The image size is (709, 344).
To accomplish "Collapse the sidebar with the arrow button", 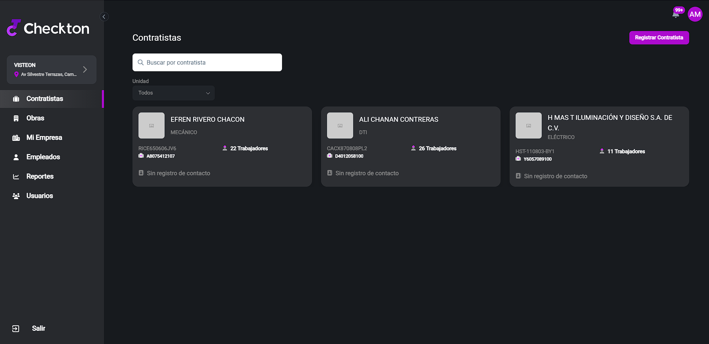I will [104, 16].
